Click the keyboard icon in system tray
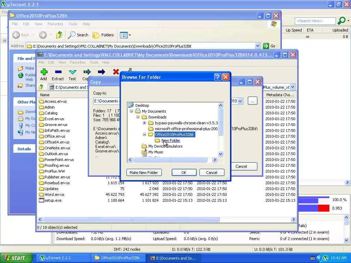This screenshot has height=263, width=351. coord(313,258)
